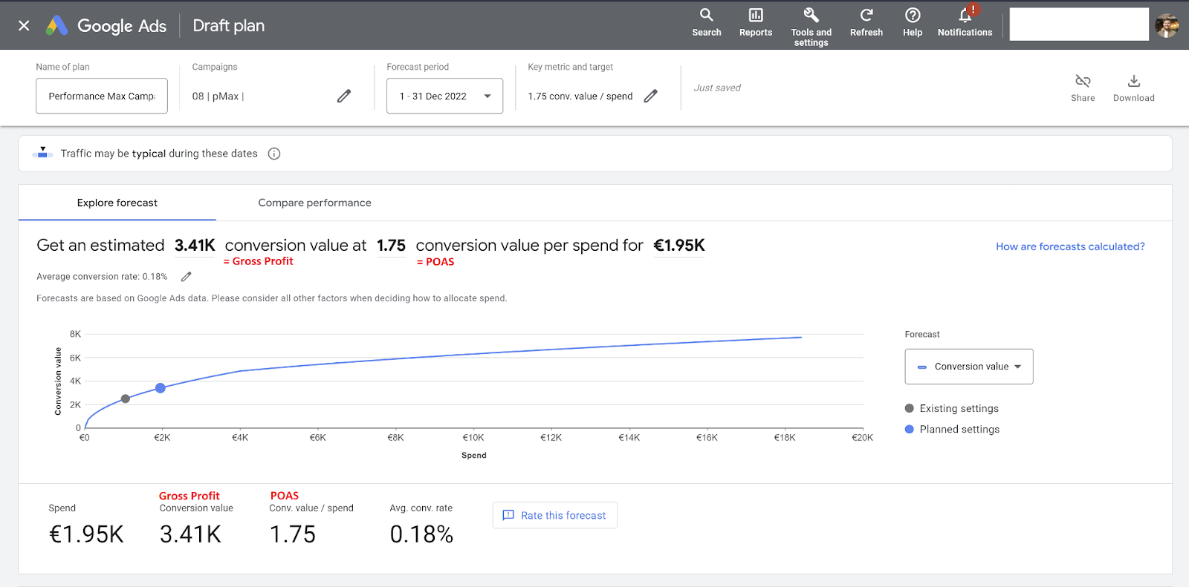Open How are forecasts calculated link
1189x587 pixels.
[x=1069, y=246]
